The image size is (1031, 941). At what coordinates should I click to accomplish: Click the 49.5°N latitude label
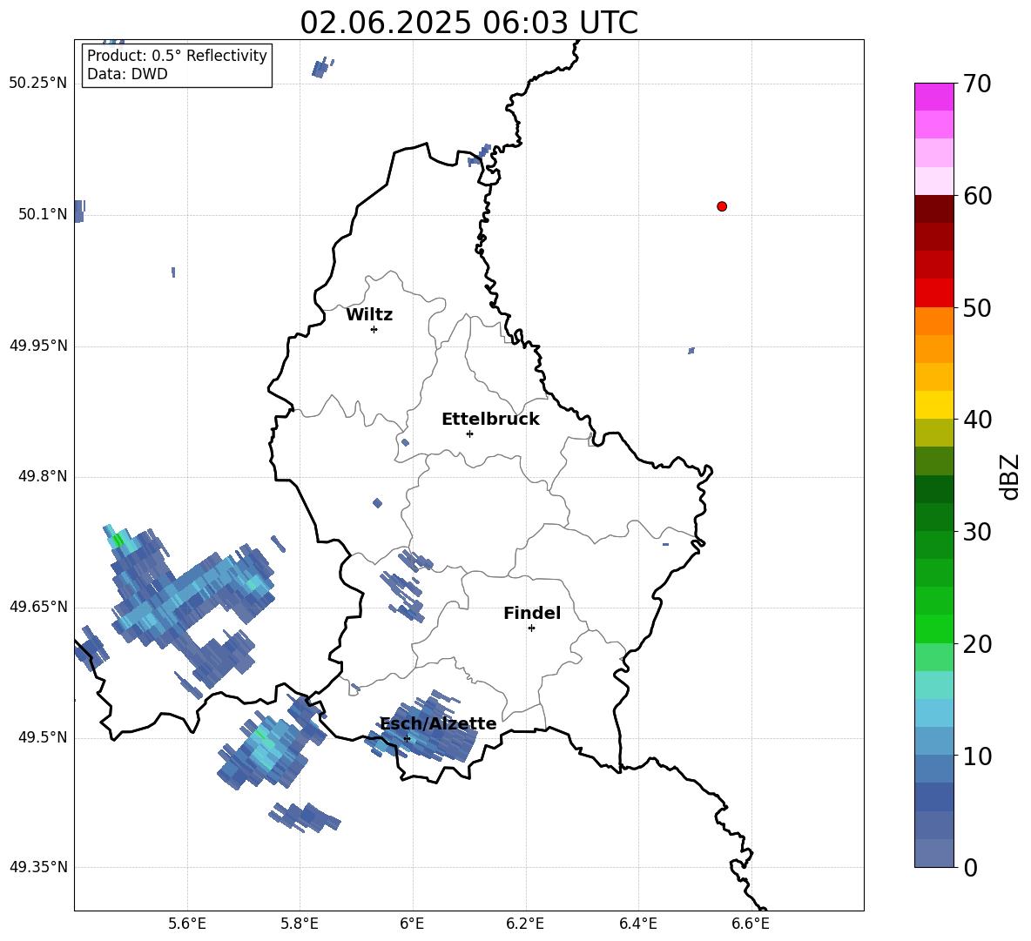coord(44,737)
